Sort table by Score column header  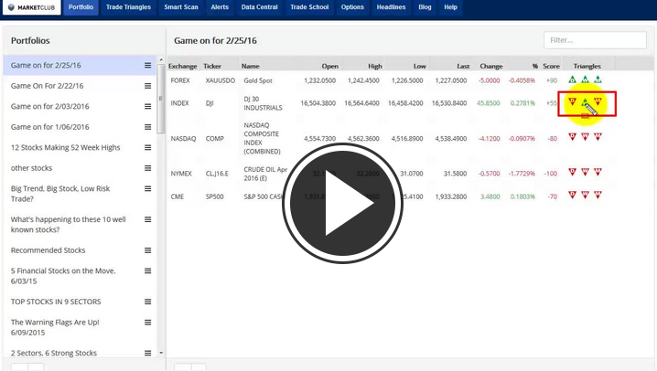coord(551,66)
